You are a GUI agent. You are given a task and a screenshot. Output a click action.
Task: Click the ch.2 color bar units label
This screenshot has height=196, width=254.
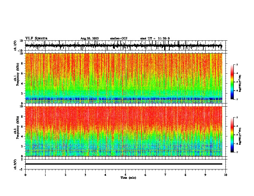pos(240,136)
